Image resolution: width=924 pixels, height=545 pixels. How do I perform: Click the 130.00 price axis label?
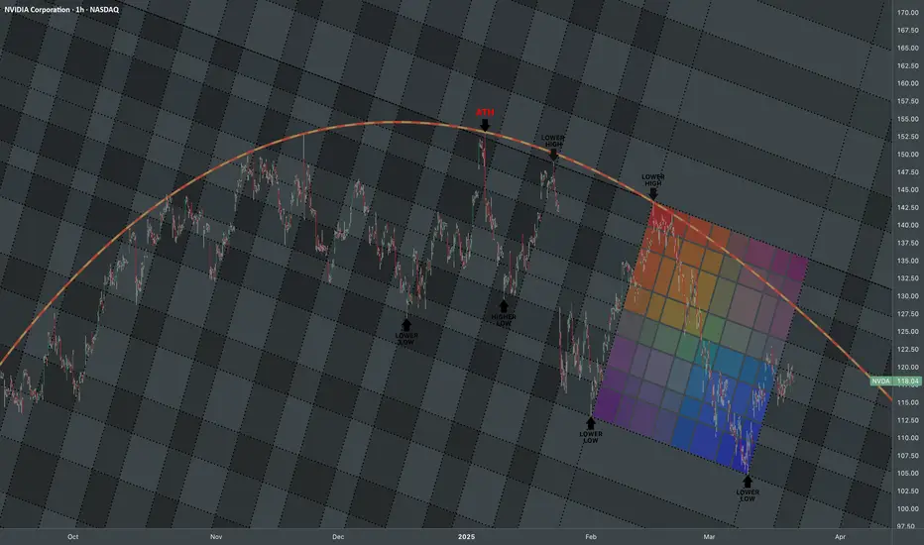click(x=908, y=295)
